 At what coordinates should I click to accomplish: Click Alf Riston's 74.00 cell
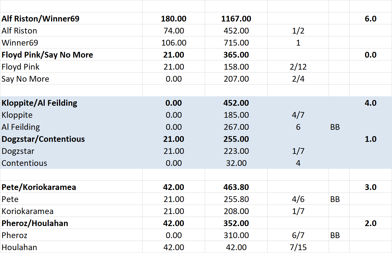[x=173, y=31]
